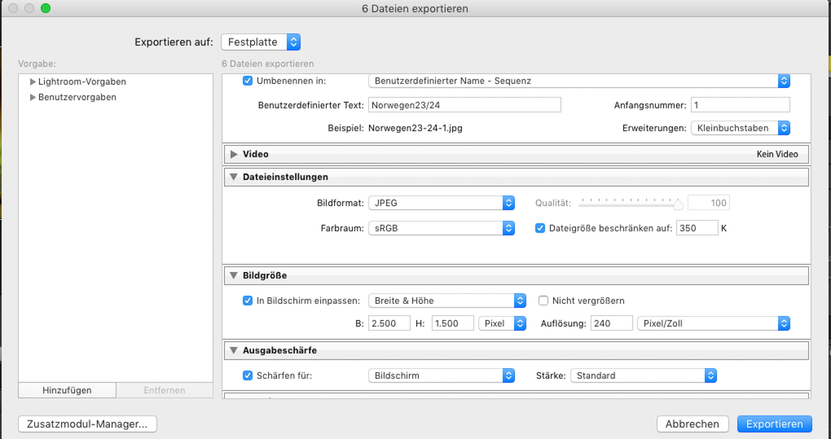Collapse the Bildgröße section
Viewport: 831px width, 439px height.
tap(234, 275)
